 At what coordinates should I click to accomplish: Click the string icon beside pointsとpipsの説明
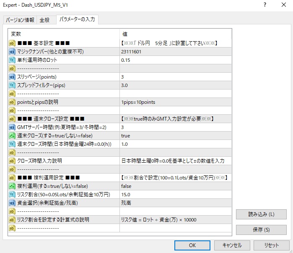click(x=12, y=102)
